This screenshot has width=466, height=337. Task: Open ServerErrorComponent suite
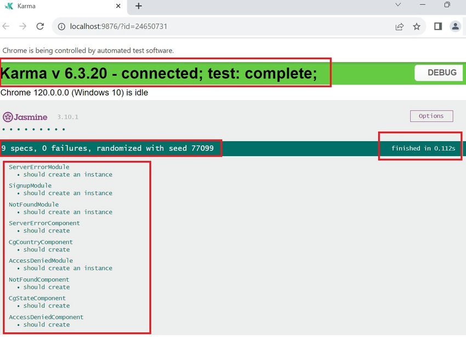44,223
